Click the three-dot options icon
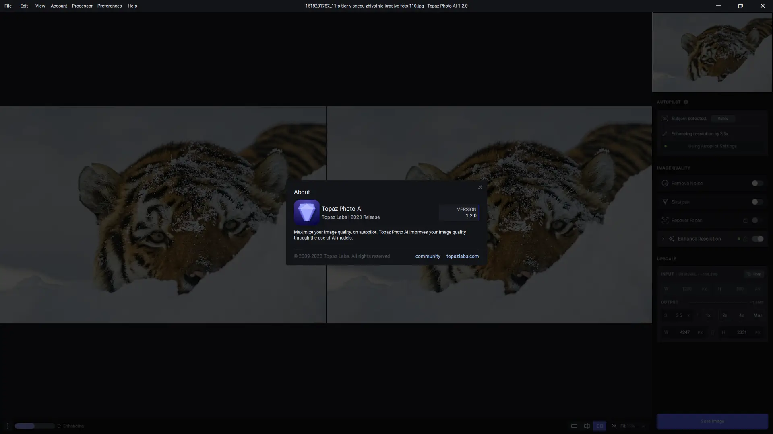The height and width of the screenshot is (434, 773). click(x=8, y=426)
